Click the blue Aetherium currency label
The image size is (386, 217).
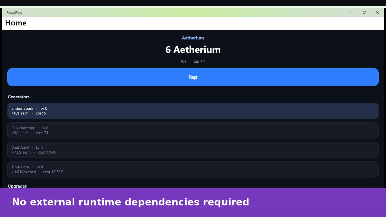coord(193,38)
